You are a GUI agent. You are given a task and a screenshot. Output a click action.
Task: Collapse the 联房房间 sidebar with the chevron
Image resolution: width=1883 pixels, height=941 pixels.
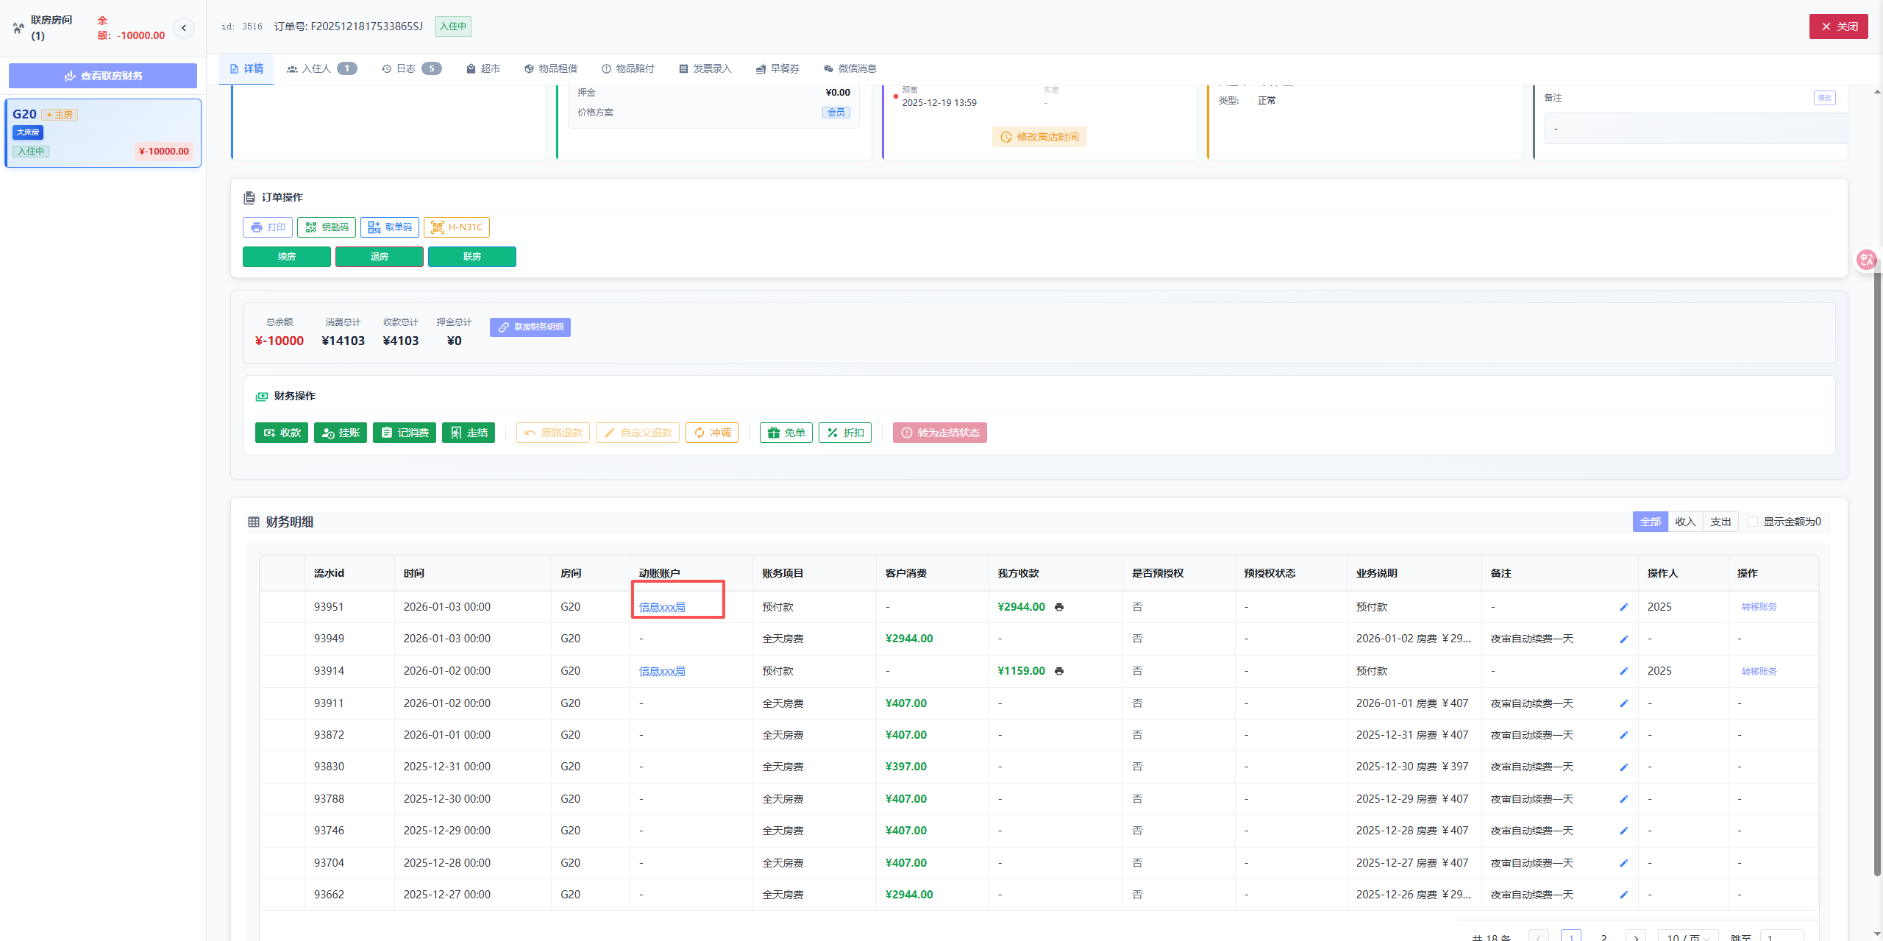point(184,28)
